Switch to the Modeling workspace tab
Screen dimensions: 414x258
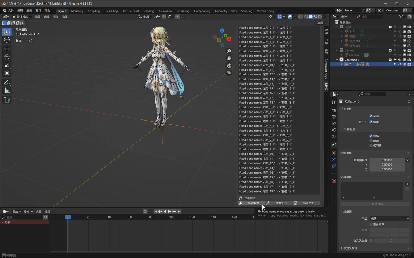coord(77,11)
